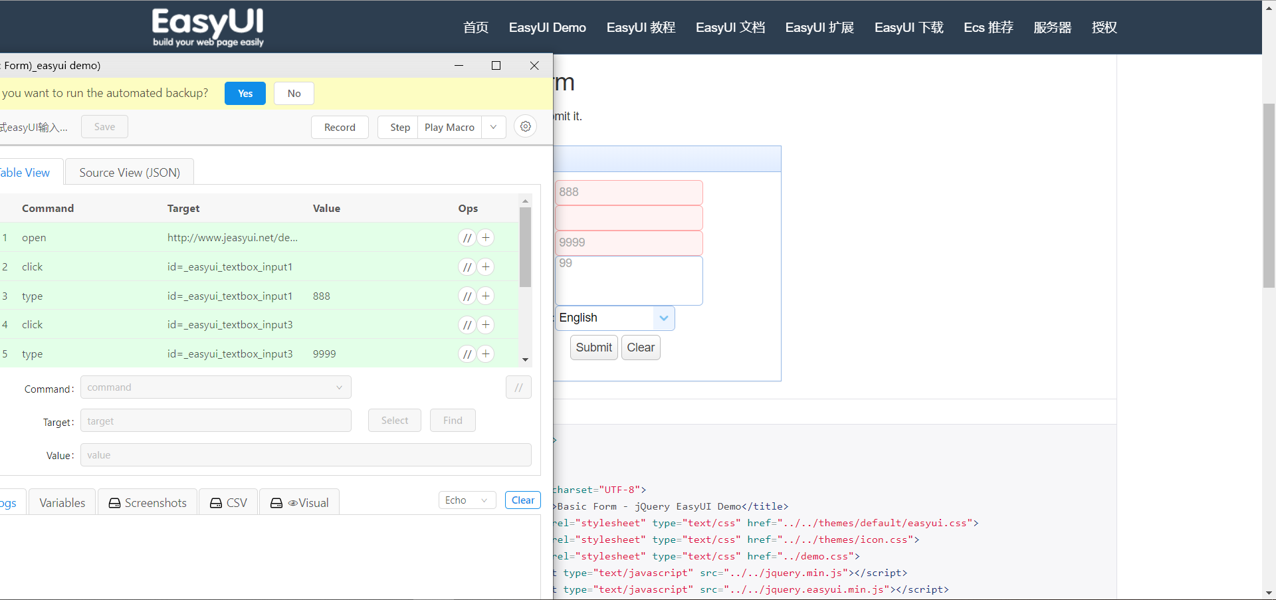Open macro settings via the gear icon
The image size is (1276, 600).
(x=525, y=126)
